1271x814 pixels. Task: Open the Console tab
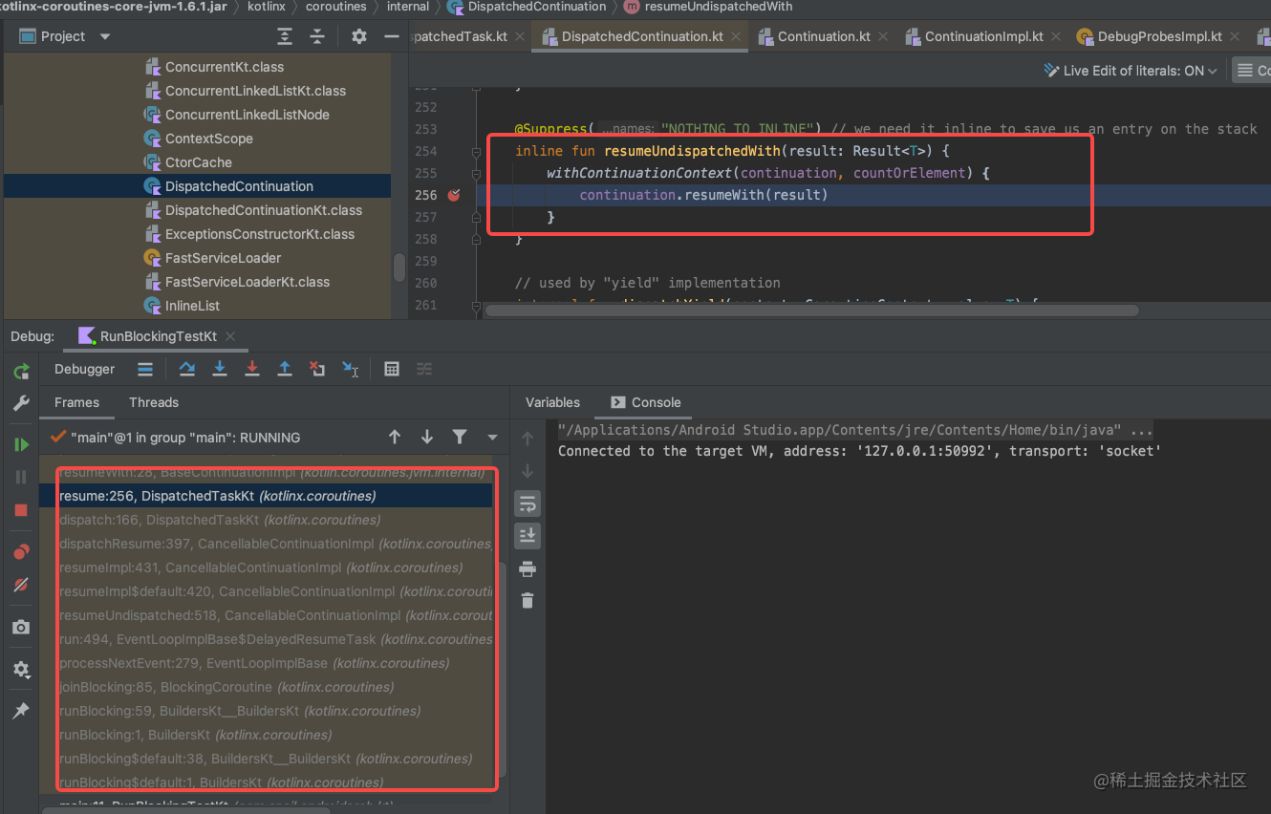click(x=646, y=402)
